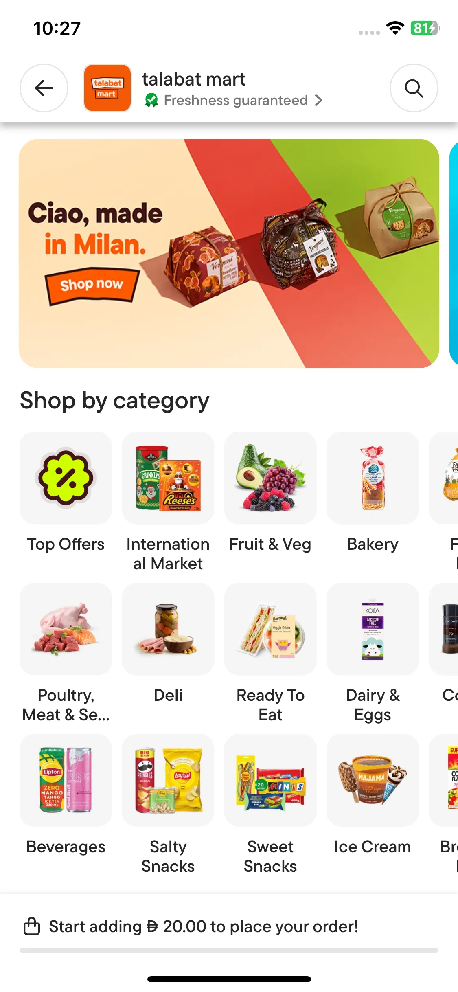Open the search magnifier icon
Viewport: 458px width, 992px height.
[x=414, y=88]
